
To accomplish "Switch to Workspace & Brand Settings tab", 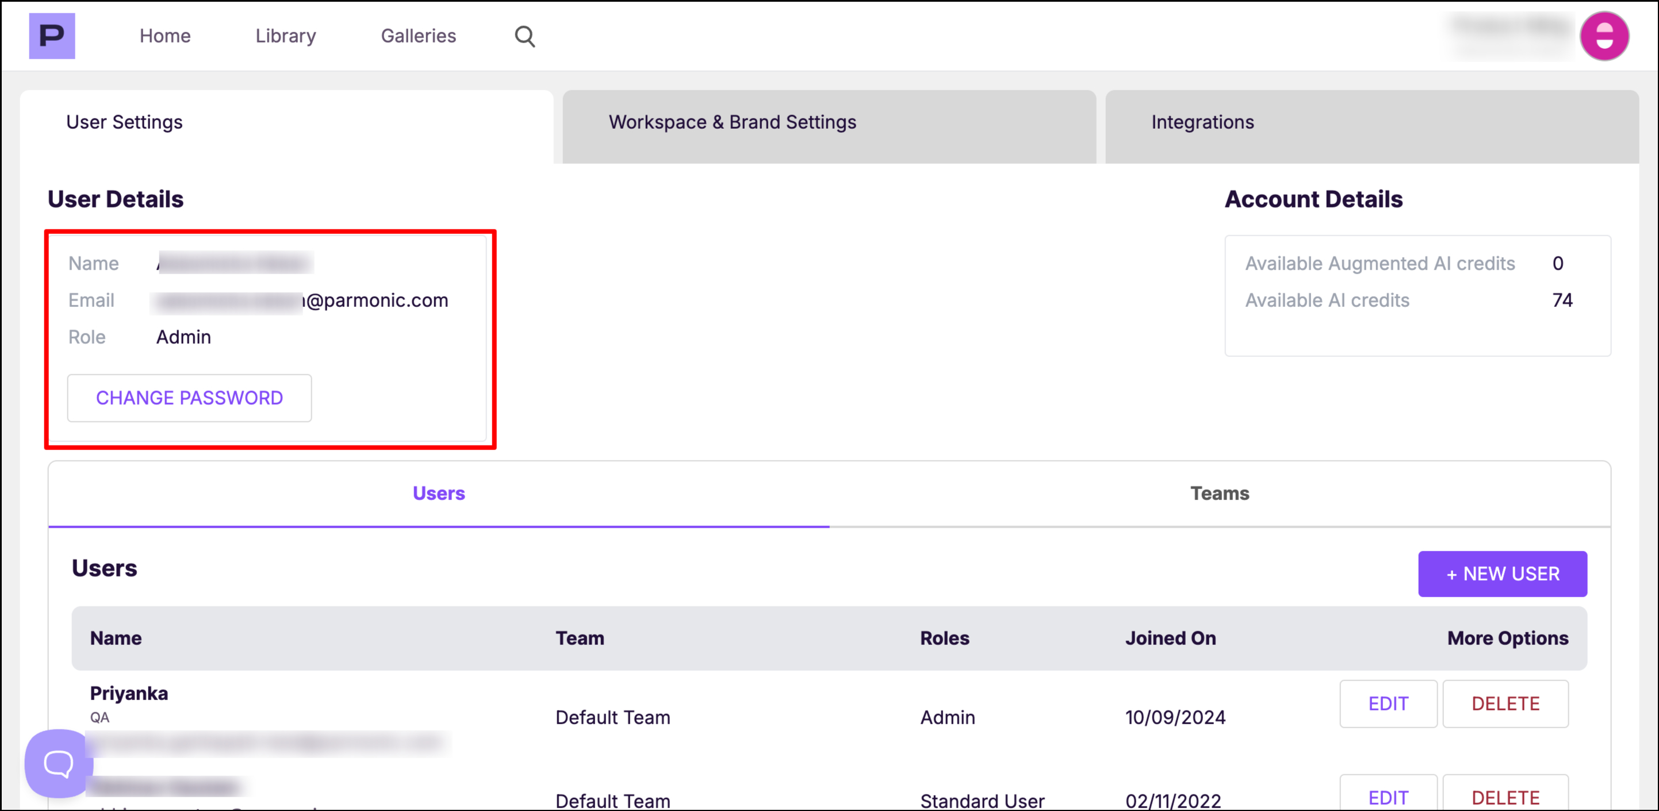I will click(x=732, y=122).
